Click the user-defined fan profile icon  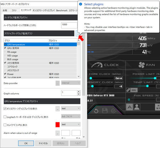pos(137,107)
